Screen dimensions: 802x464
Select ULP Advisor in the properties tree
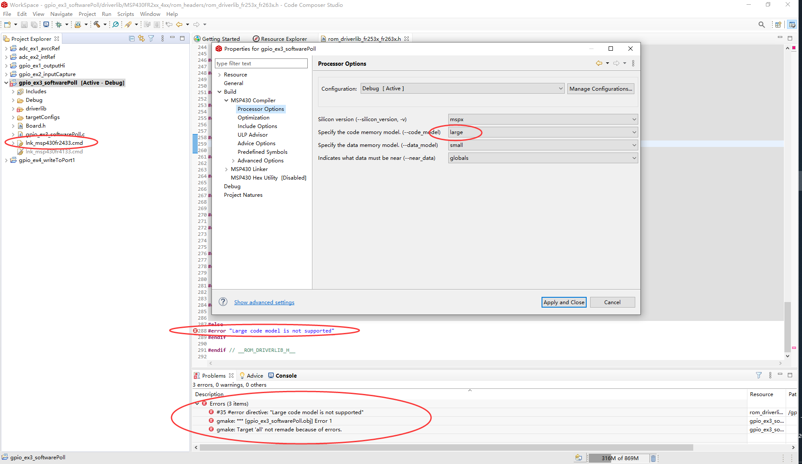pyautogui.click(x=253, y=135)
